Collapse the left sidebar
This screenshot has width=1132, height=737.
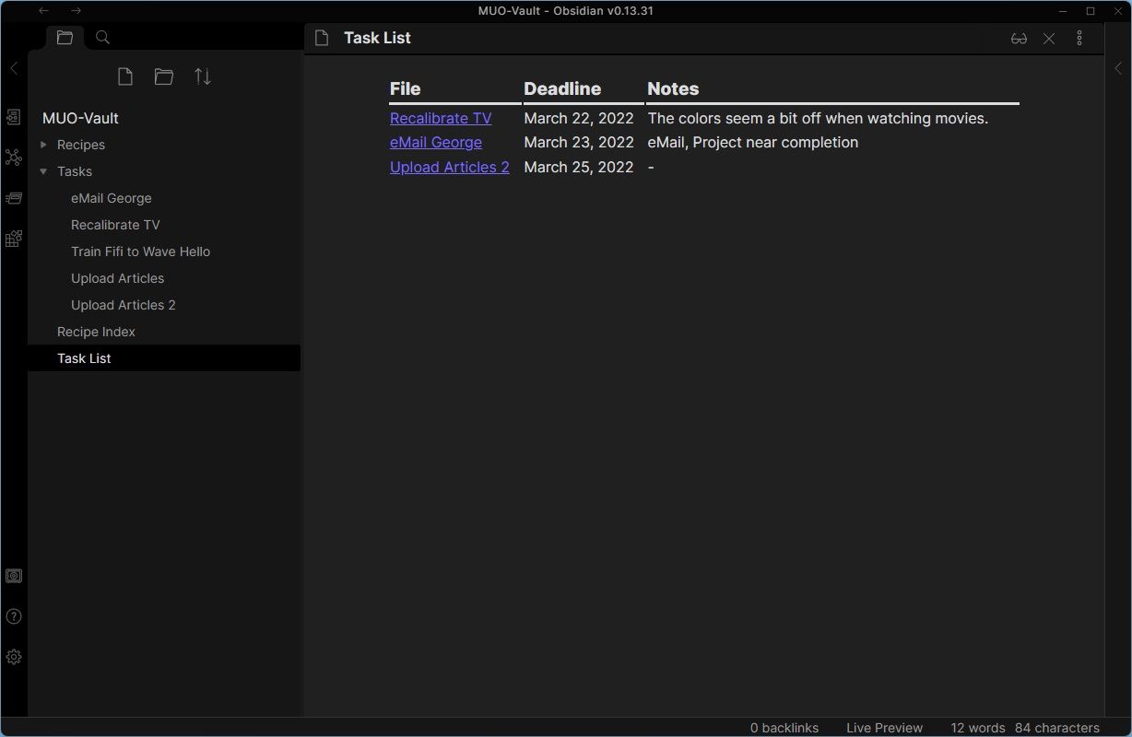[14, 68]
